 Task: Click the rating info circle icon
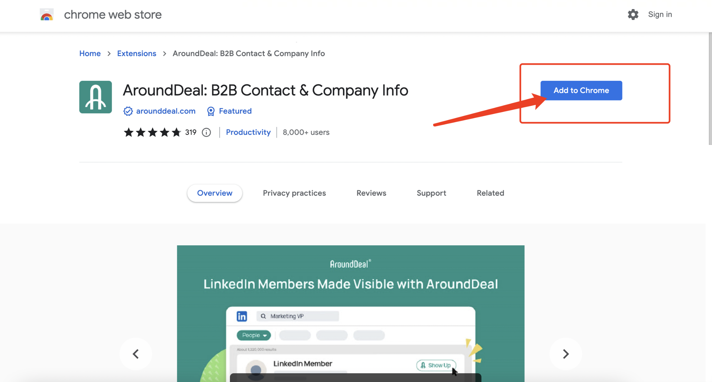(x=206, y=132)
